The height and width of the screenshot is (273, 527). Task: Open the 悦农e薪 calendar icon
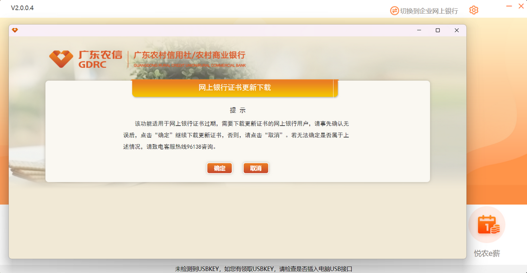[x=487, y=225]
